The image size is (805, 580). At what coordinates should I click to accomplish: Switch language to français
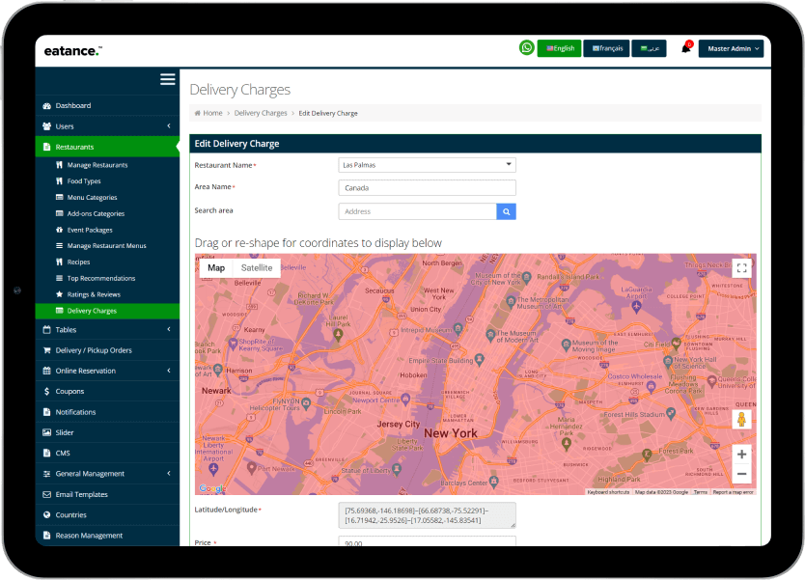606,48
